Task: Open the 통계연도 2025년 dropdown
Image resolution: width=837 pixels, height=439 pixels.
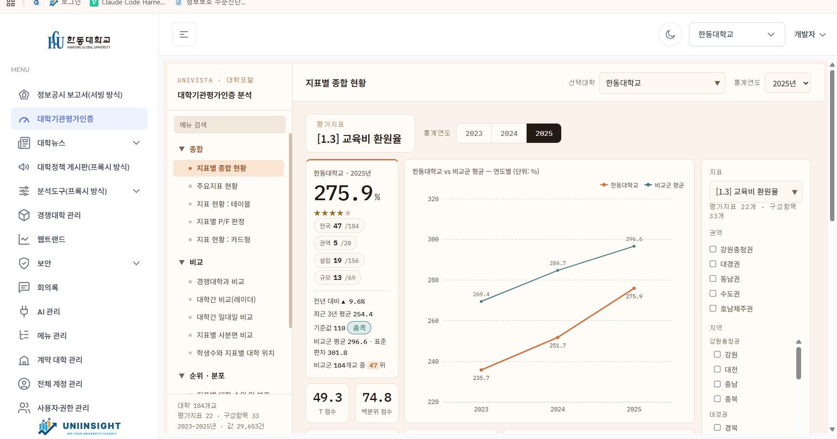Action: [788, 83]
